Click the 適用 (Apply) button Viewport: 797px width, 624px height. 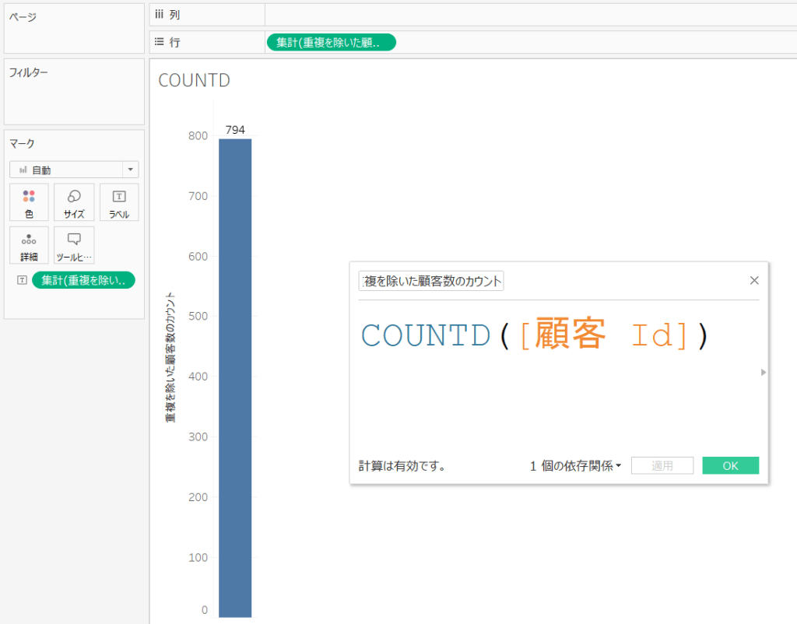(662, 465)
